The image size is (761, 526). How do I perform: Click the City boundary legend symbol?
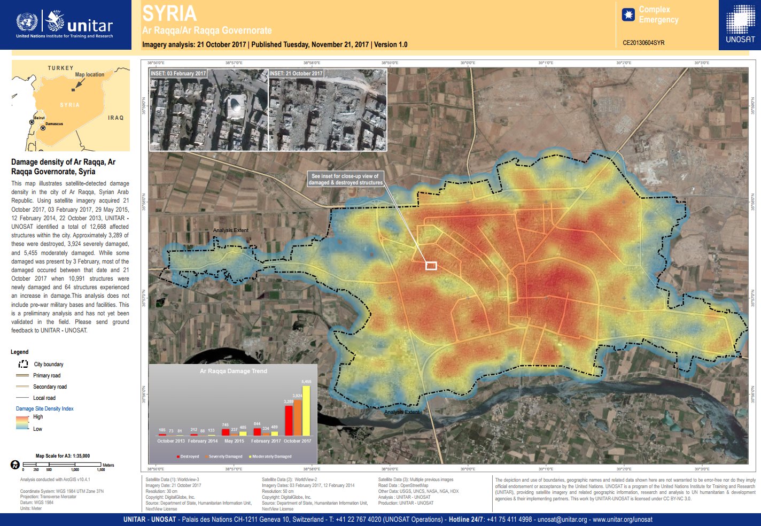23,364
